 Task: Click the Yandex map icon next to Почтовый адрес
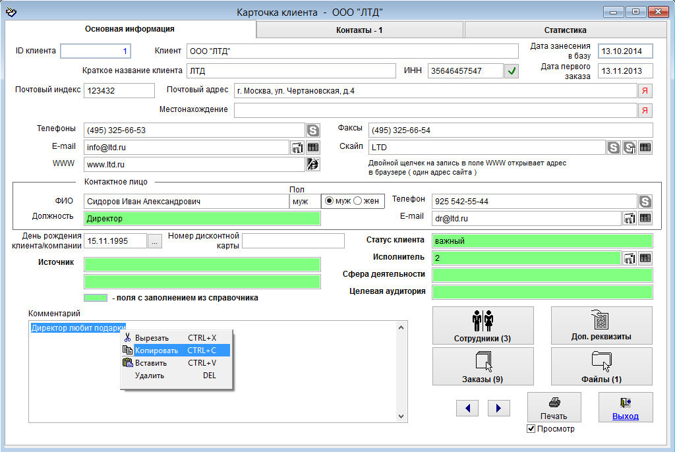(x=645, y=91)
